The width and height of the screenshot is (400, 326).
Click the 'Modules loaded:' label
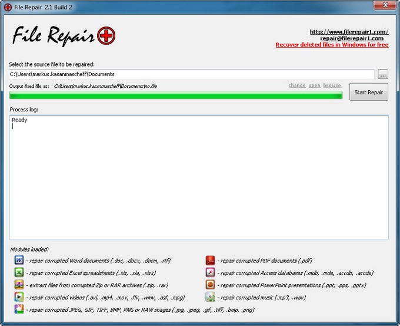click(x=29, y=249)
